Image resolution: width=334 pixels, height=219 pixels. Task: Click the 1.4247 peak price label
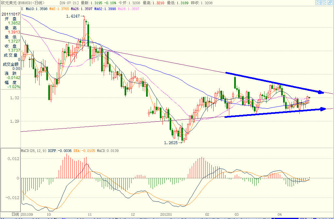point(73,16)
